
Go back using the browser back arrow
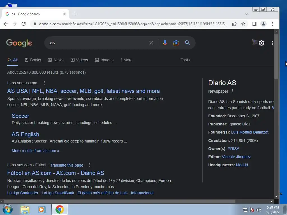pos(6,24)
